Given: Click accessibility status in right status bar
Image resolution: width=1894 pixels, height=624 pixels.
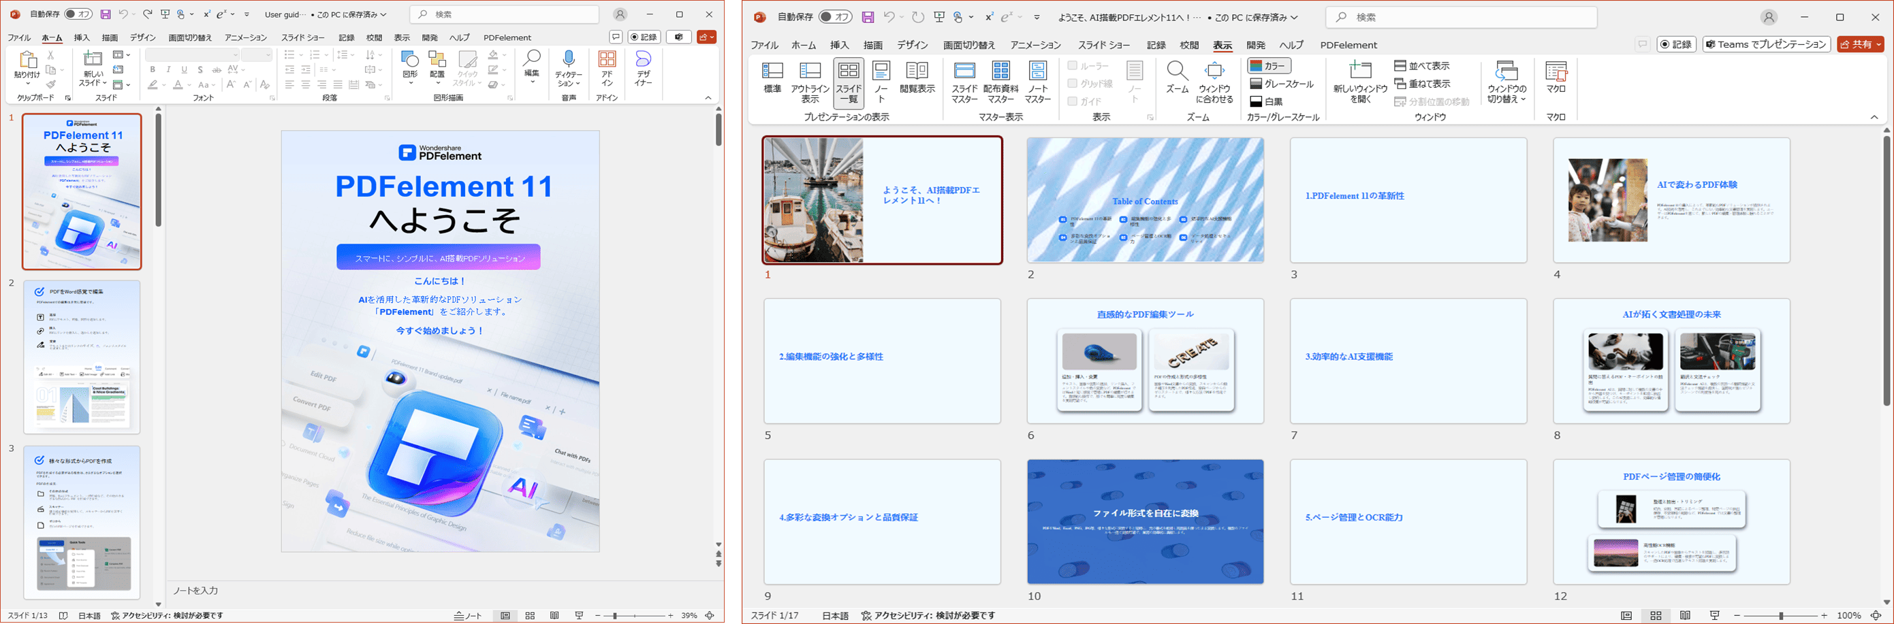Looking at the screenshot, I should click(929, 616).
